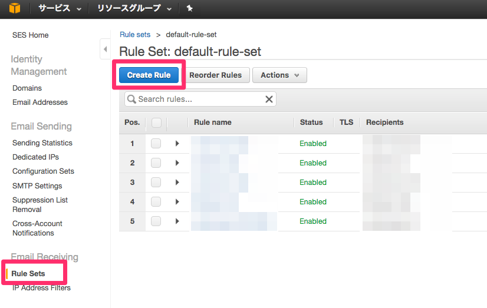Screen dimensions: 487x308
Task: Open SMTP Settings in the sidebar
Action: (x=37, y=186)
